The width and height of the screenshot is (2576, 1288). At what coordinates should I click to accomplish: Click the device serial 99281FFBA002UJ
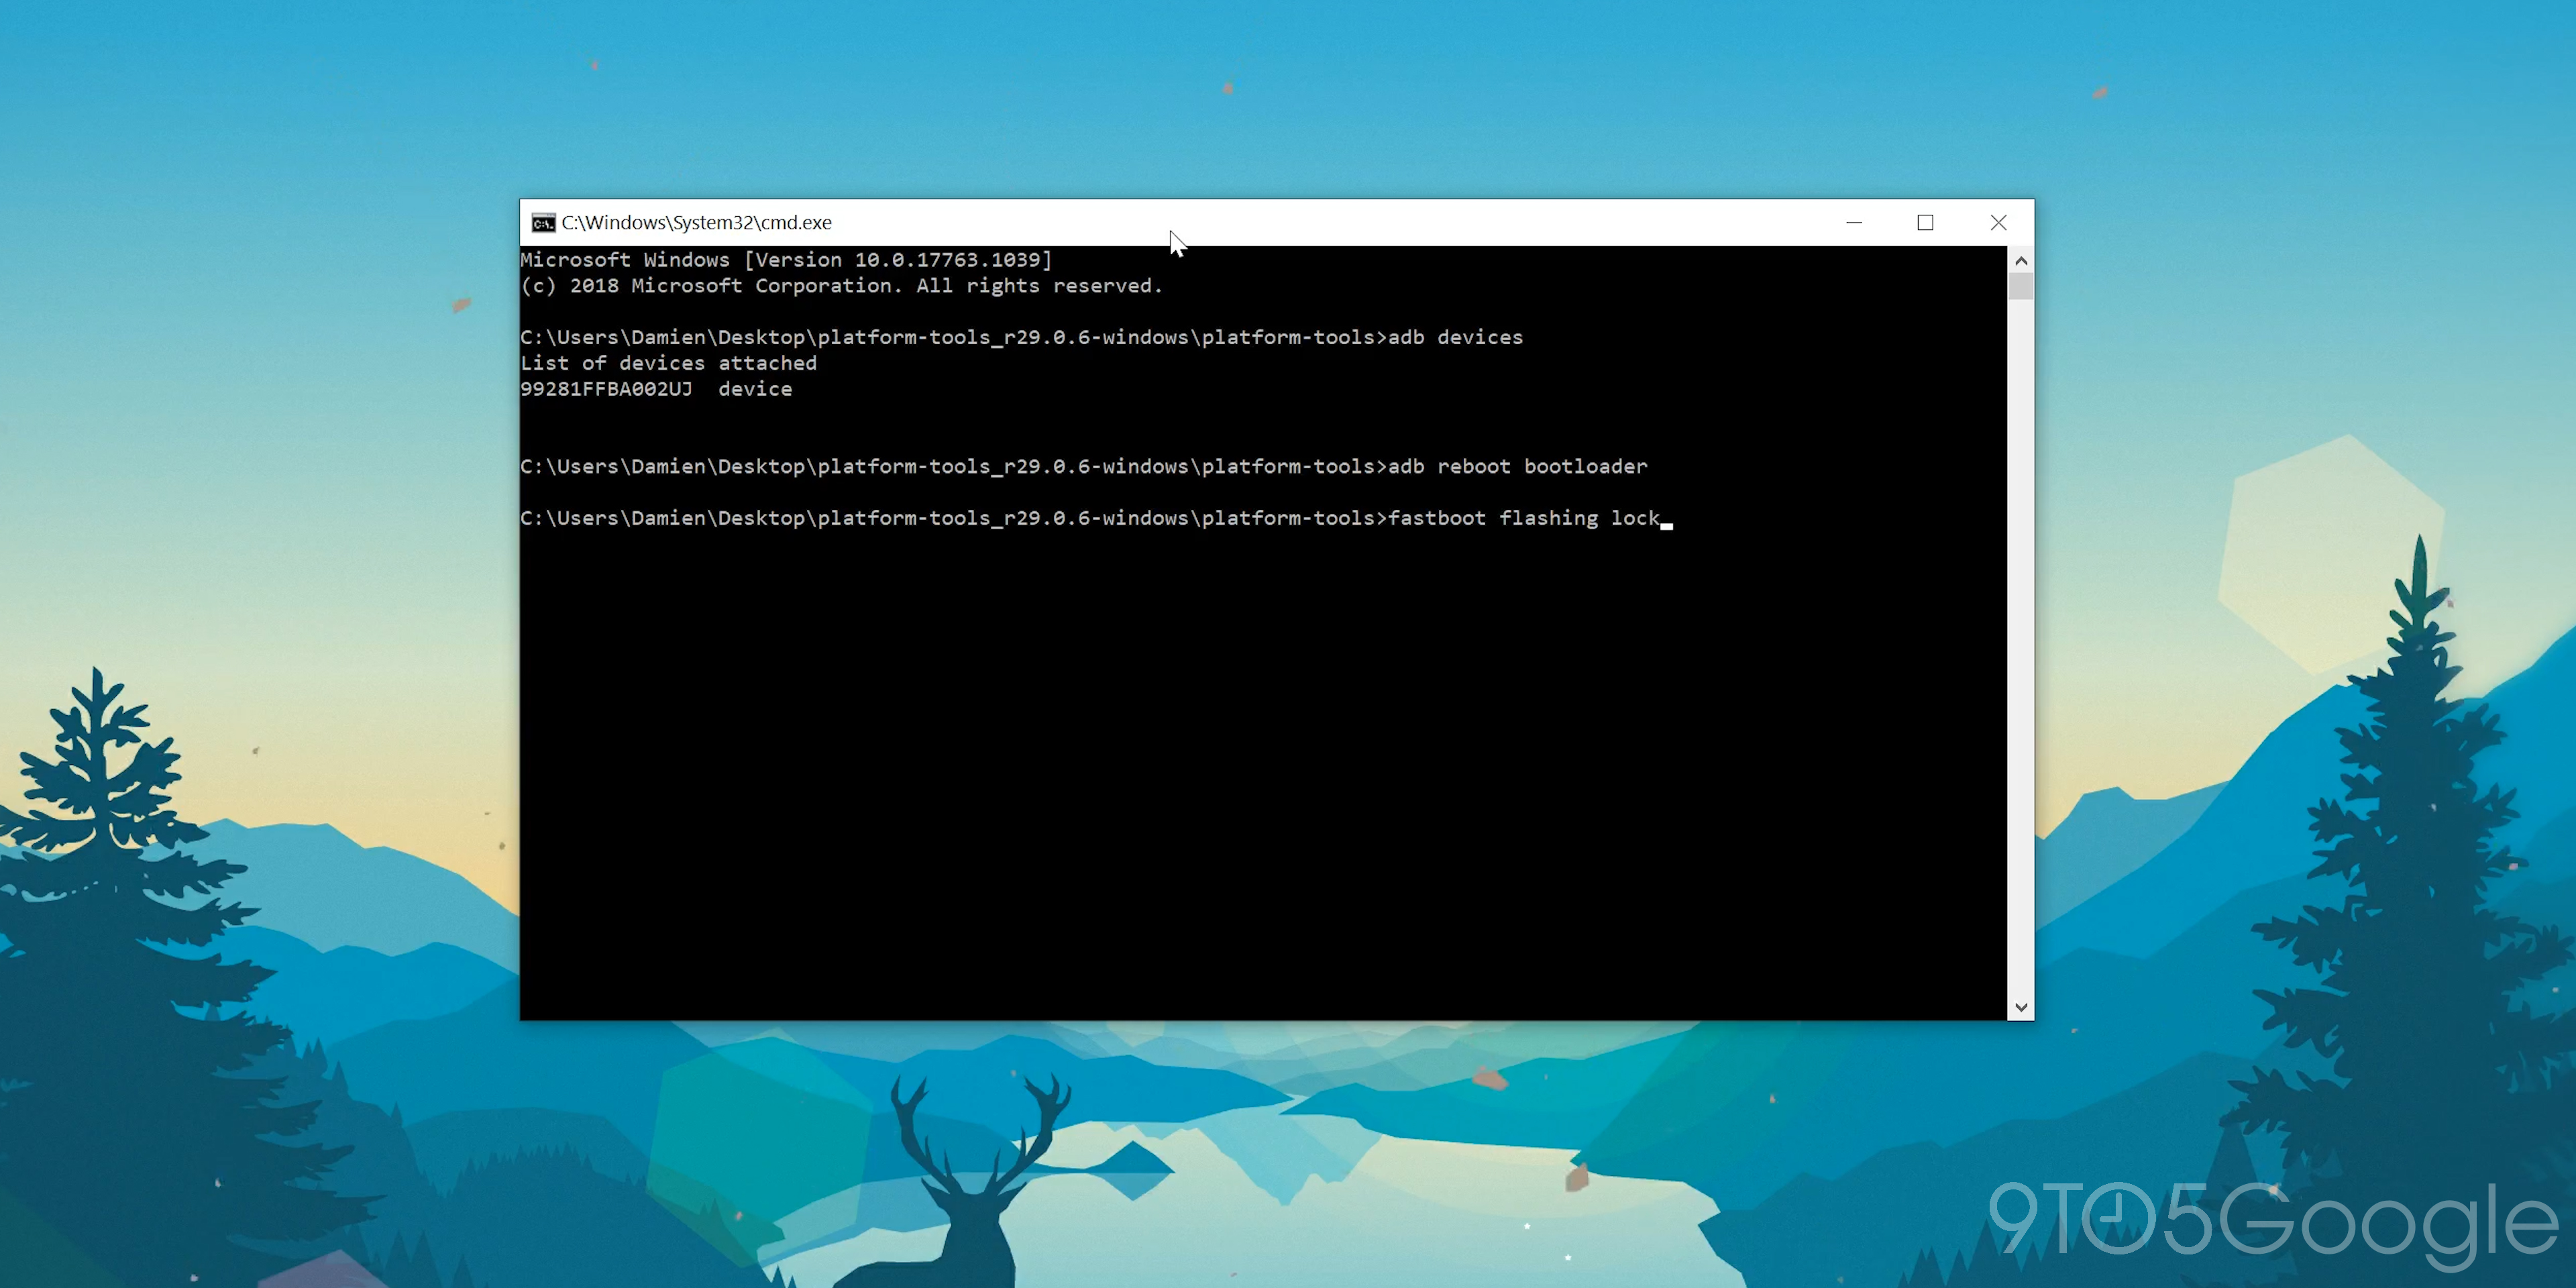pyautogui.click(x=606, y=390)
